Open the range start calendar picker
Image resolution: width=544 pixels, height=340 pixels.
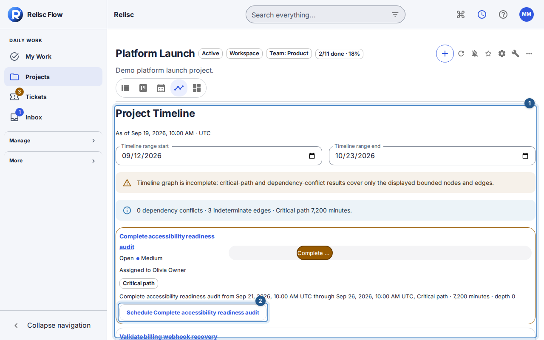click(x=312, y=156)
